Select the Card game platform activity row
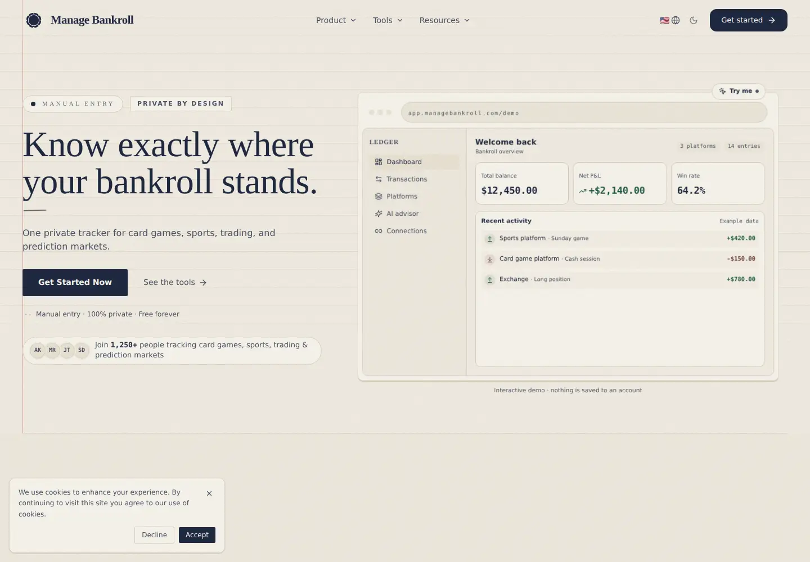The height and width of the screenshot is (562, 810). (x=620, y=259)
